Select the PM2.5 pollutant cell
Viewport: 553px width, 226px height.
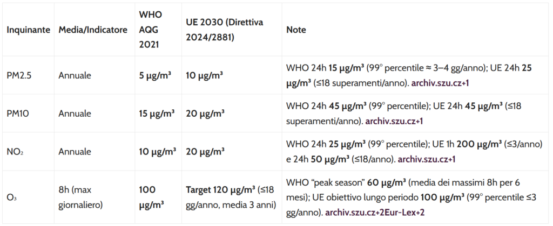18,76
